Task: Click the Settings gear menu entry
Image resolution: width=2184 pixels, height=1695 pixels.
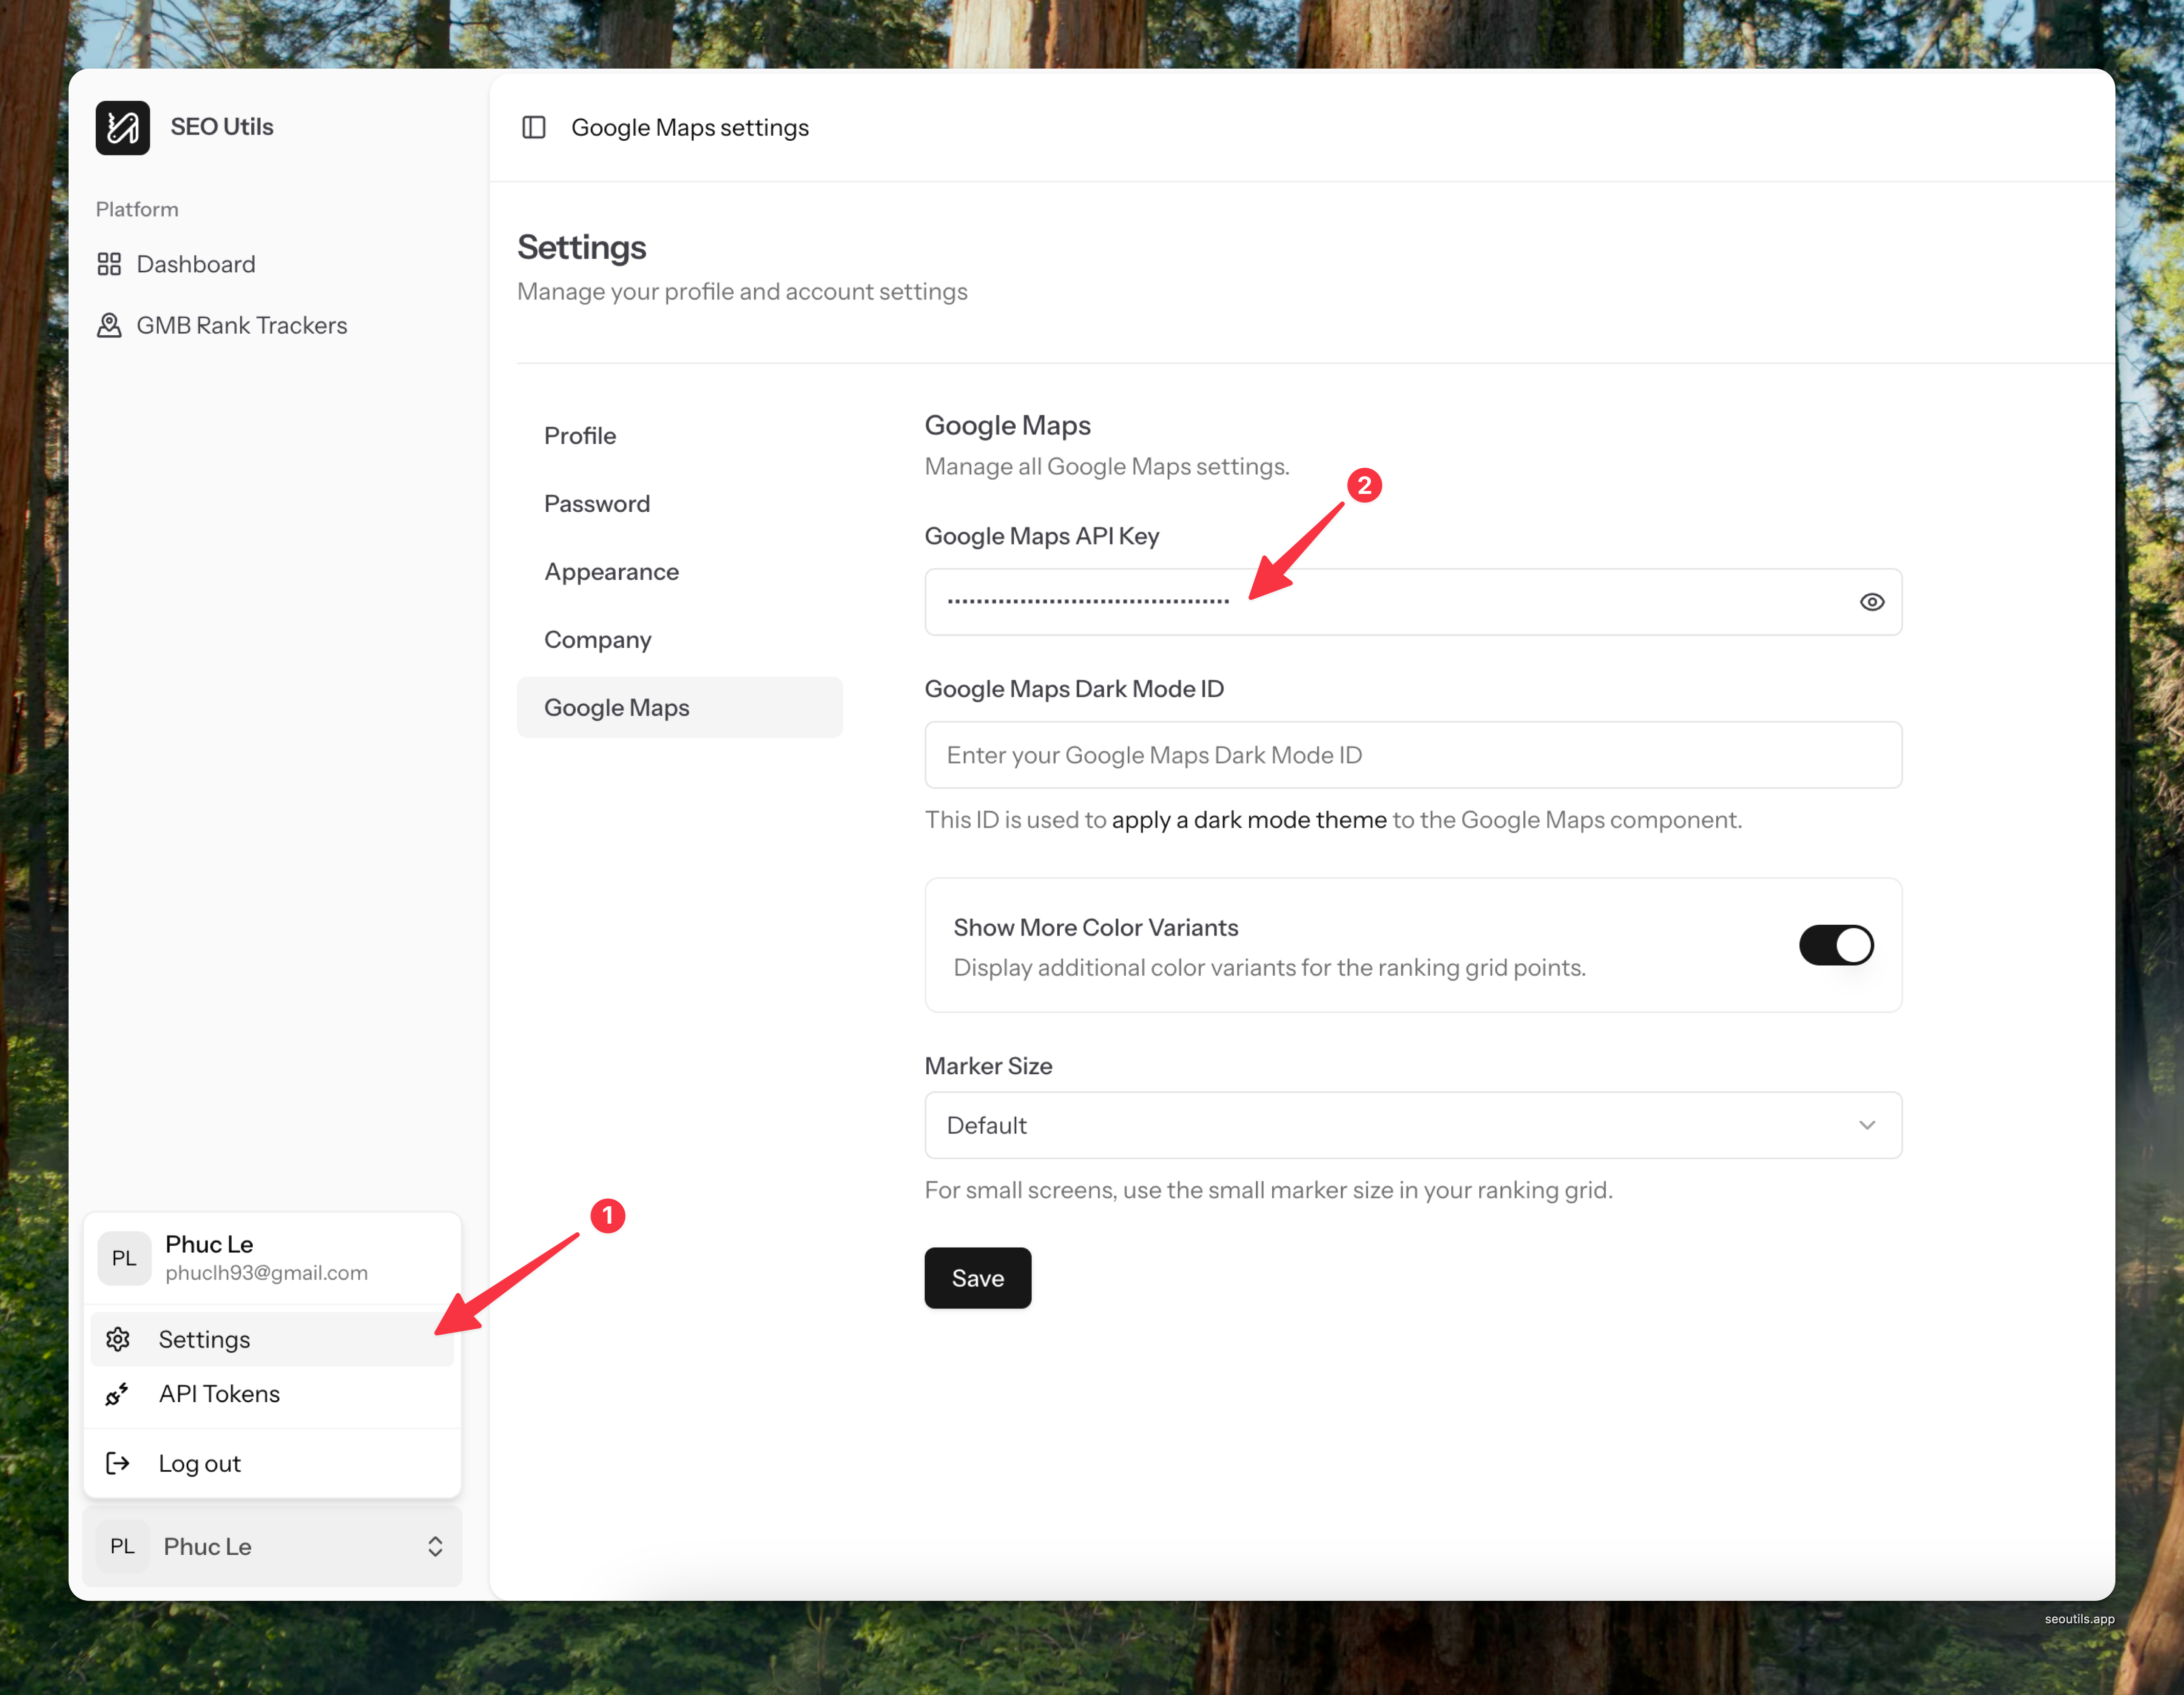Action: click(x=204, y=1339)
